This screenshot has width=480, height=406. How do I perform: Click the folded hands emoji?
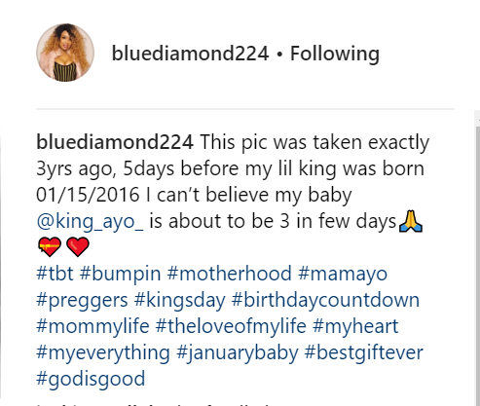pos(411,221)
